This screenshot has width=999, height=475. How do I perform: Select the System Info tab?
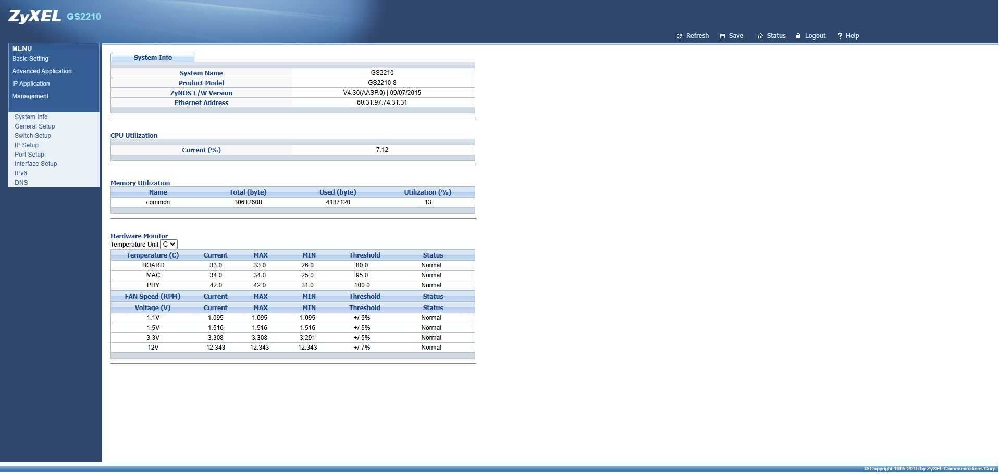153,57
